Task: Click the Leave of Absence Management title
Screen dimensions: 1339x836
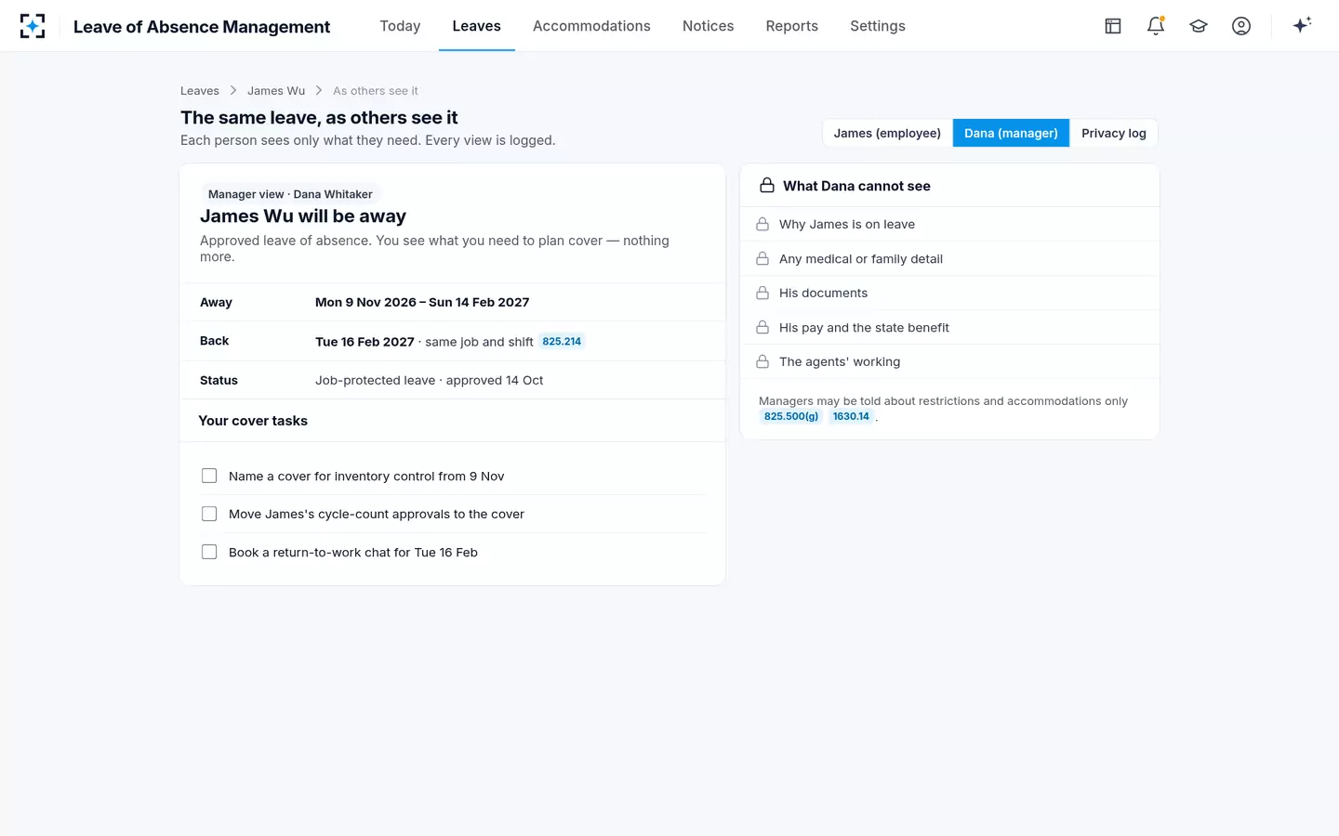Action: 202,26
